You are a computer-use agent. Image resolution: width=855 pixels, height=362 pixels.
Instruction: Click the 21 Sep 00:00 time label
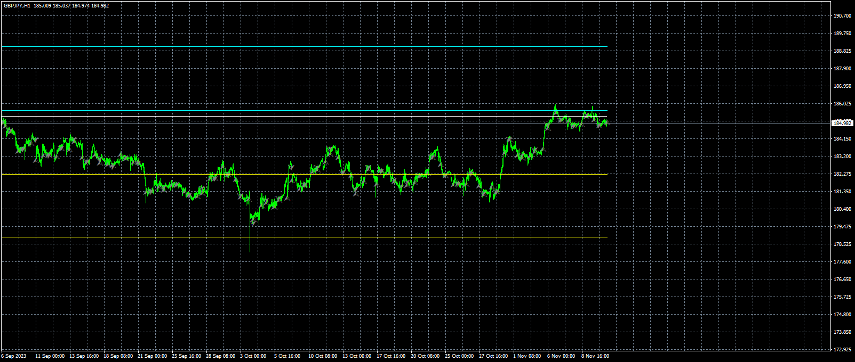coord(152,356)
